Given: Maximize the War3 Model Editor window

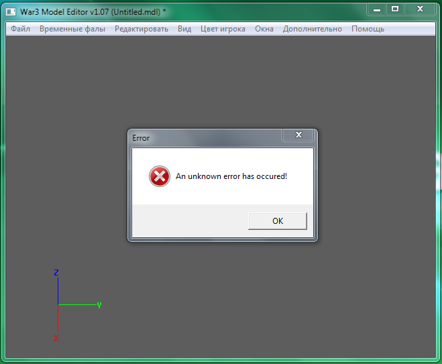Looking at the screenshot, I should point(395,9).
